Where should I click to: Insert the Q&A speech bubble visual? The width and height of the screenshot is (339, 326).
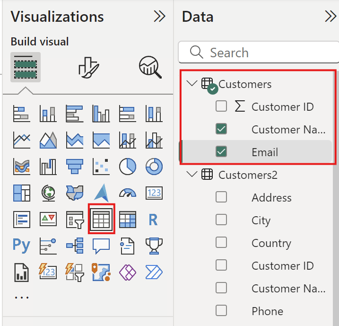101,246
